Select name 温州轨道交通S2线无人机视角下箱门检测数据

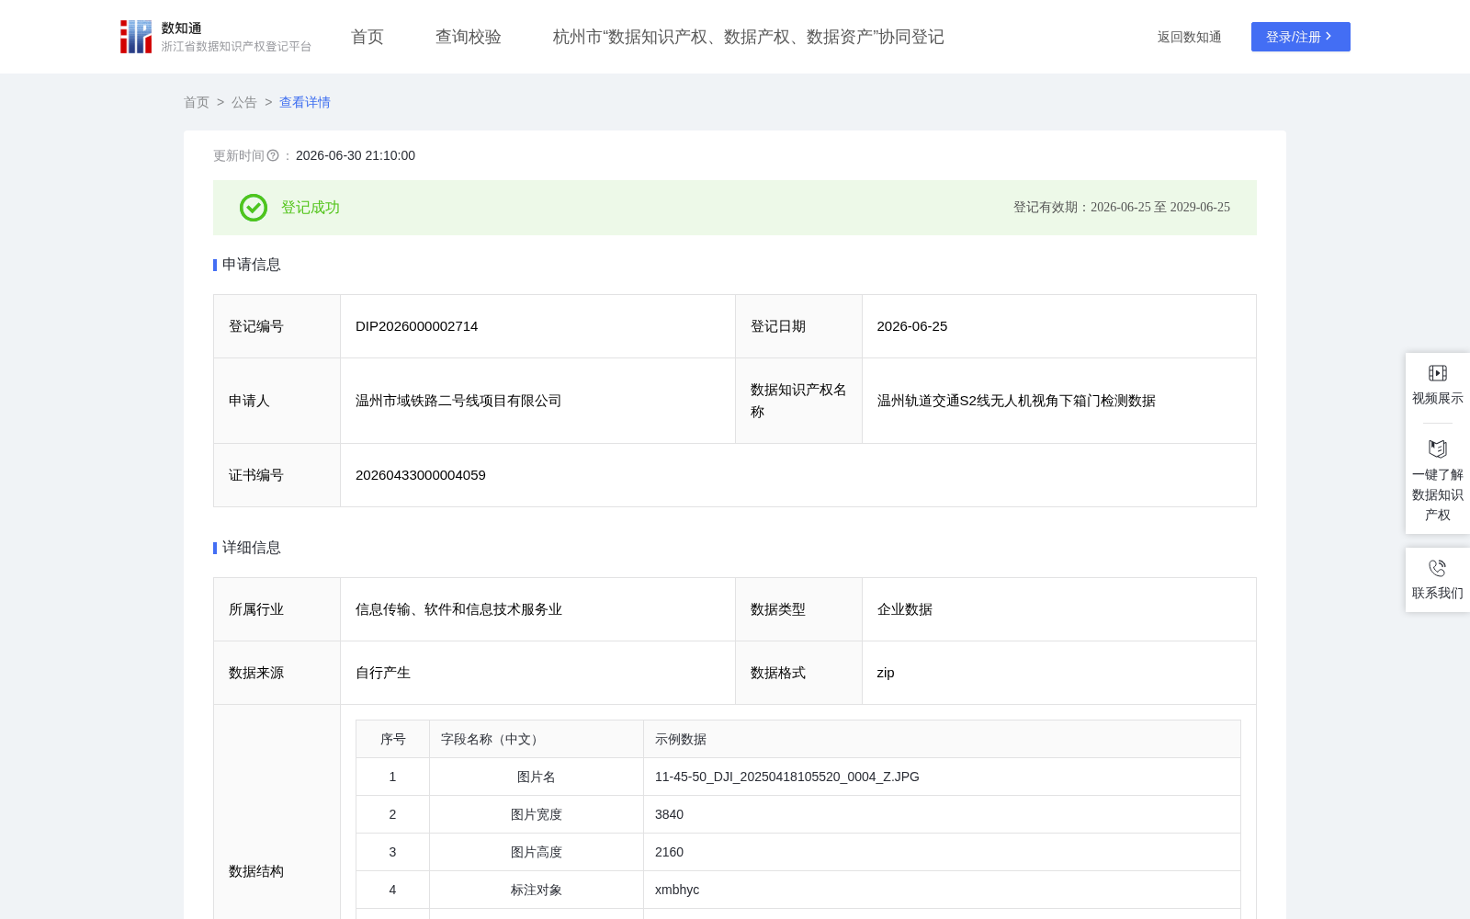pos(1016,401)
